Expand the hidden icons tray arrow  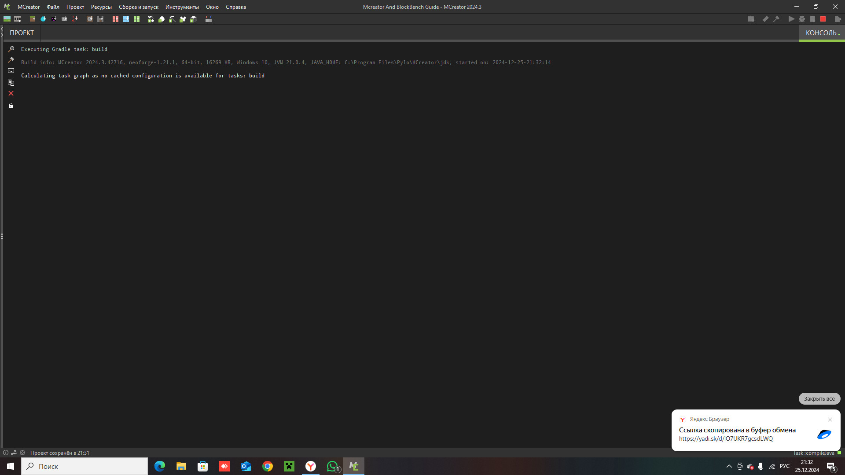[728, 466]
